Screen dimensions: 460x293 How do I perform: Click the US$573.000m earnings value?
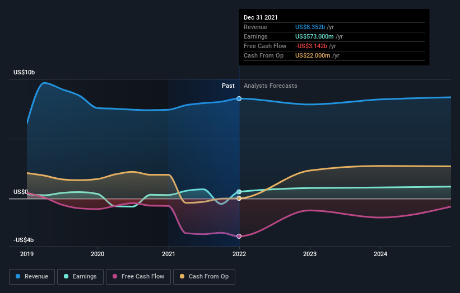coord(314,36)
